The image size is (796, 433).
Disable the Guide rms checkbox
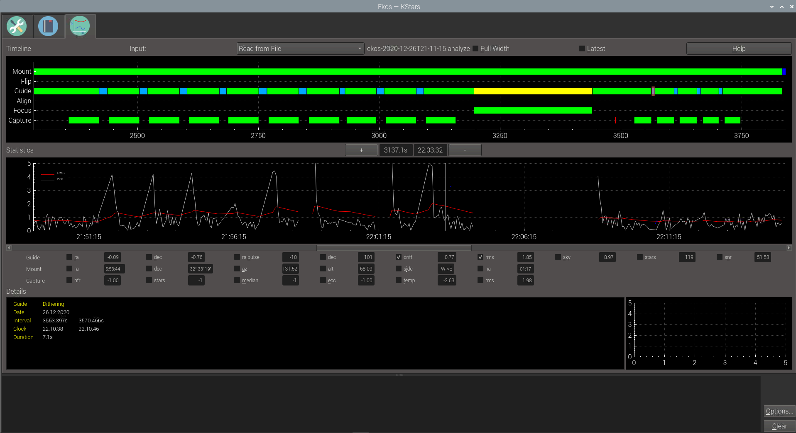pyautogui.click(x=480, y=257)
